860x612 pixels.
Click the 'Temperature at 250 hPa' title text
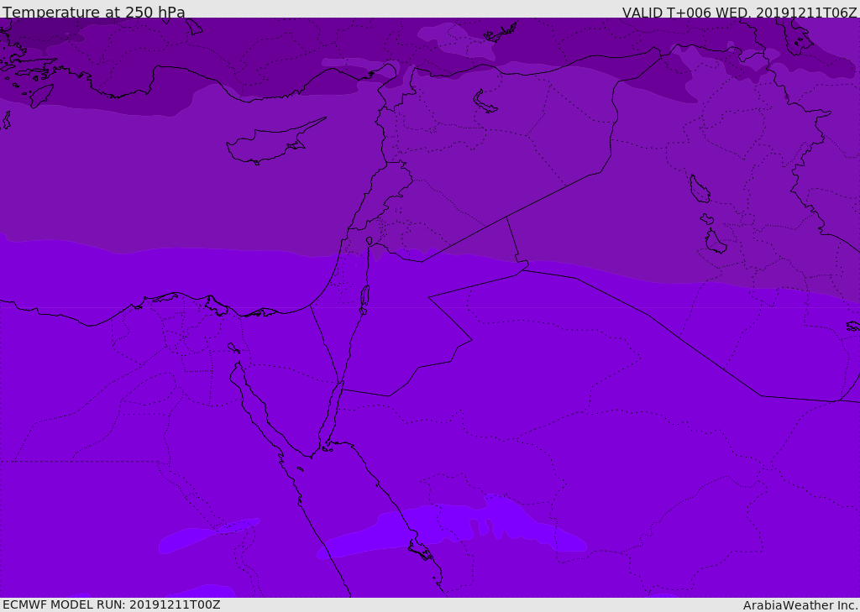click(x=94, y=12)
